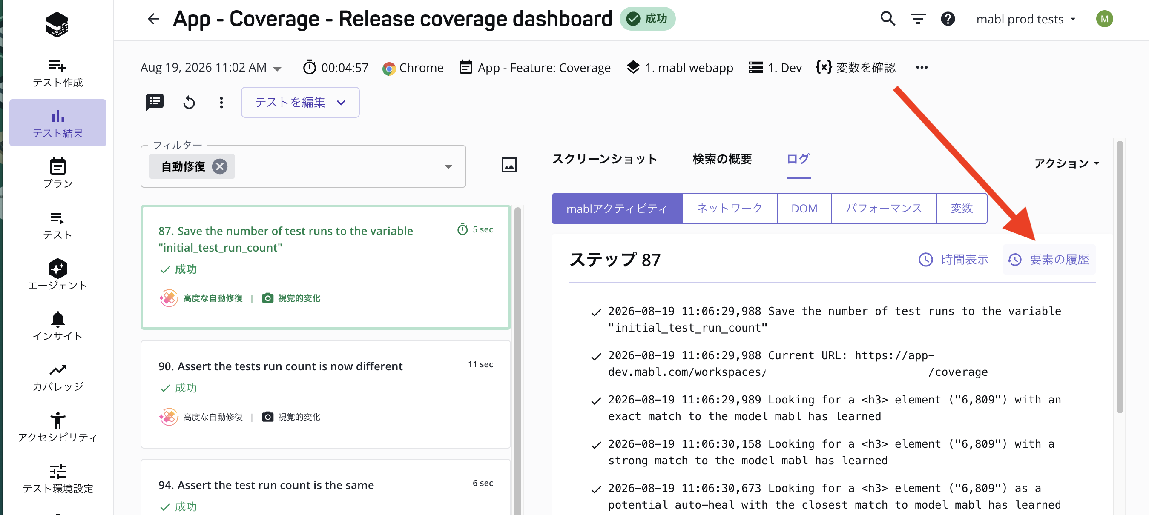Viewport: 1149px width, 515px height.
Task: Select the ログ tab
Action: pos(799,159)
